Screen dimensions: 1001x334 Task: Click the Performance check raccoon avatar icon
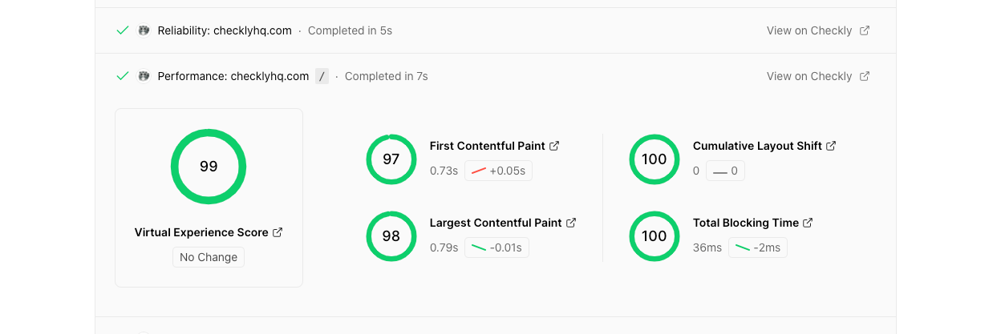click(144, 76)
